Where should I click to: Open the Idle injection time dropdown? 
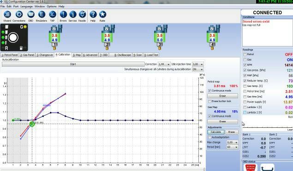tap(197, 64)
